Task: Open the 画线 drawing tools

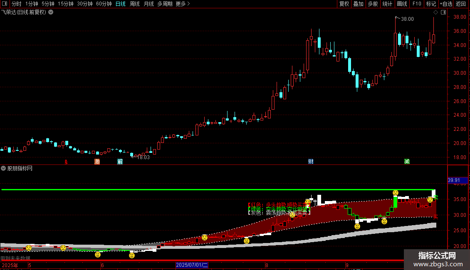Action: [402, 4]
